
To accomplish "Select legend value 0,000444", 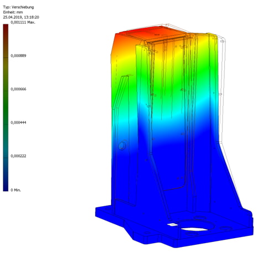I will click(x=18, y=122).
